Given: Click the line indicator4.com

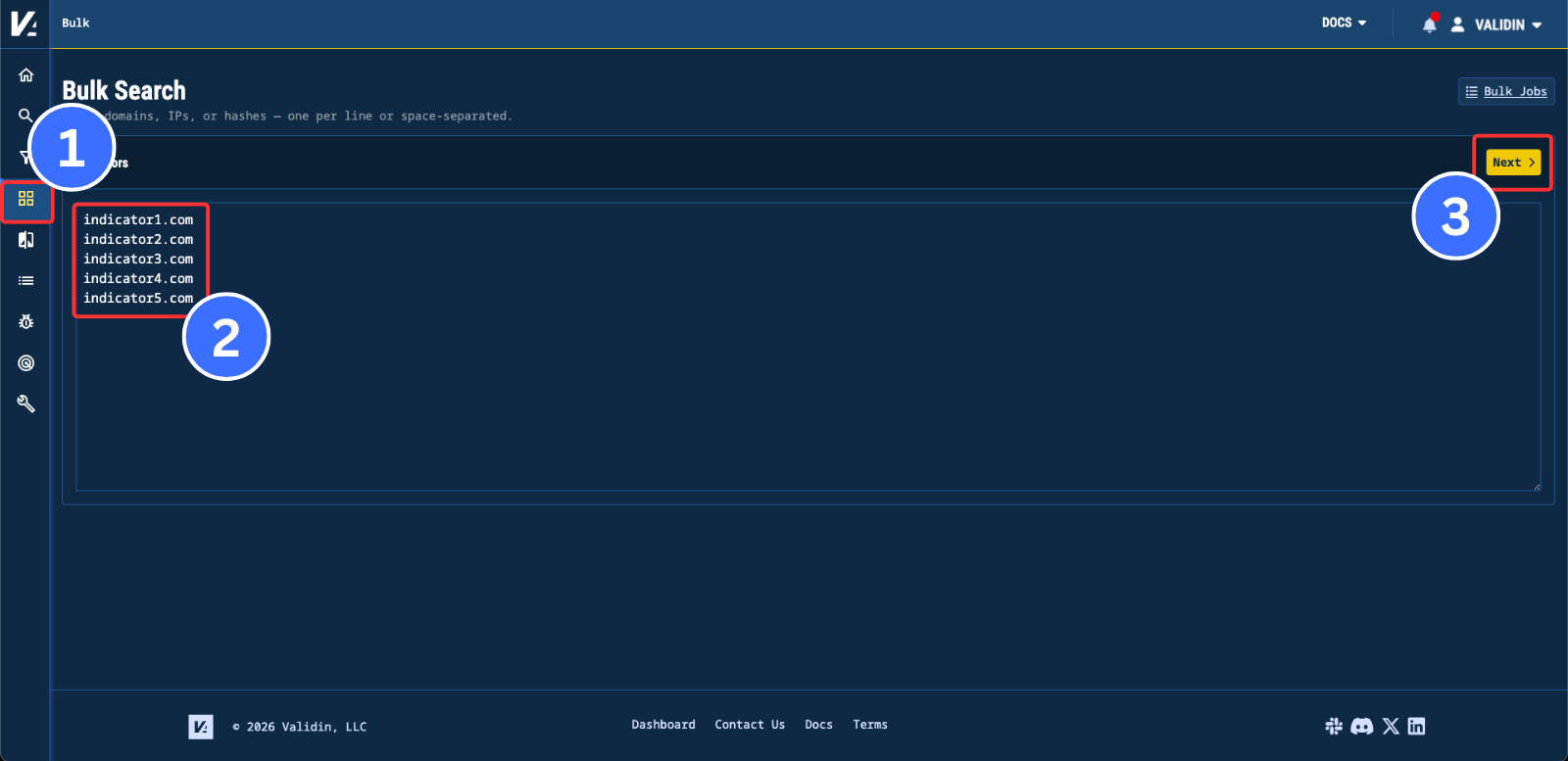Looking at the screenshot, I should (138, 278).
